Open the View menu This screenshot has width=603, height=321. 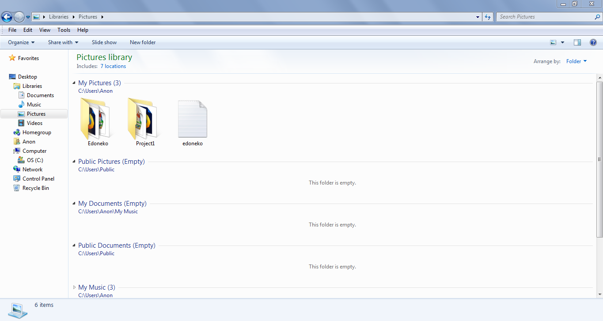[x=45, y=30]
